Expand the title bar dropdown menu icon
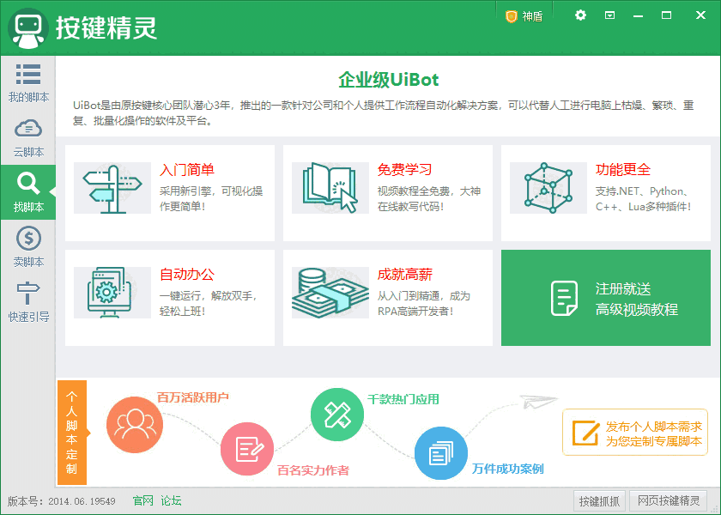 609,15
